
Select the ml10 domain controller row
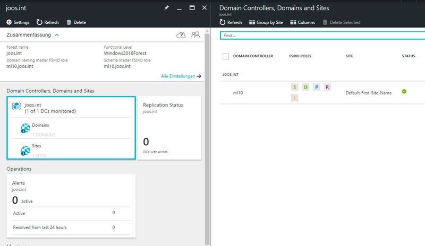tap(322, 93)
